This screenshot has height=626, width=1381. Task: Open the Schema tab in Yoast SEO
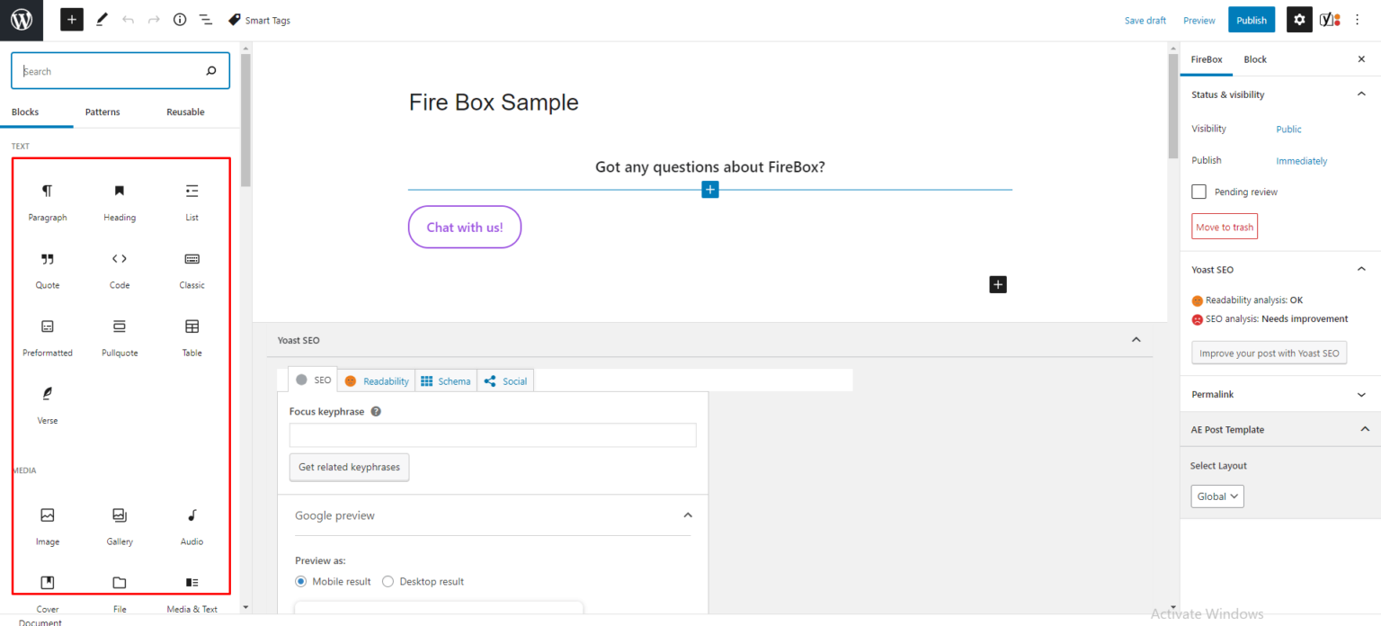[x=446, y=380]
